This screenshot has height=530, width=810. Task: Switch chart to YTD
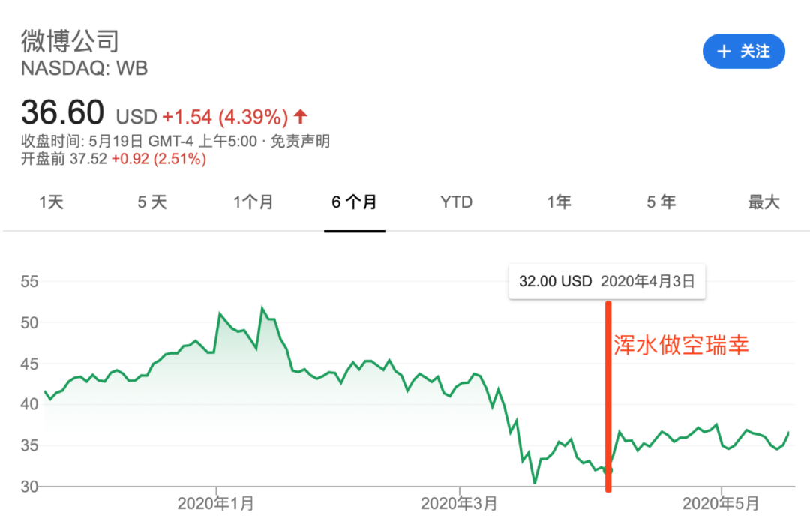[456, 202]
